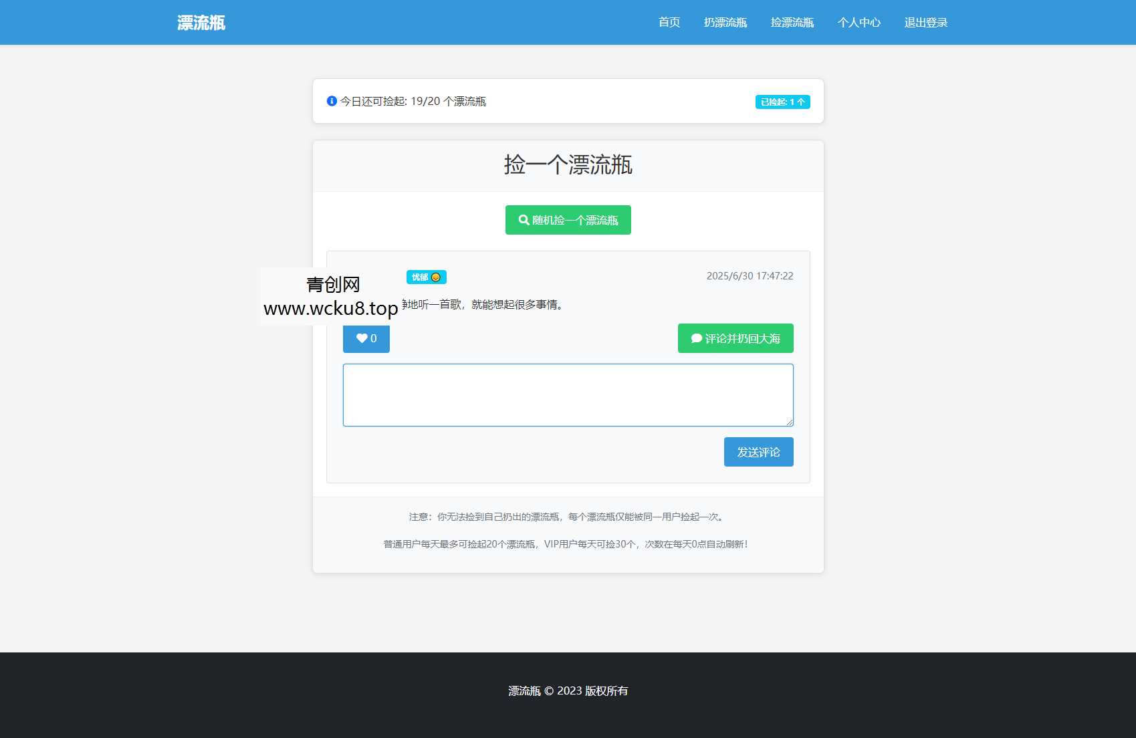Image resolution: width=1136 pixels, height=738 pixels.
Task: Click the 已捡起: 1 个 counter badge
Action: pos(782,102)
